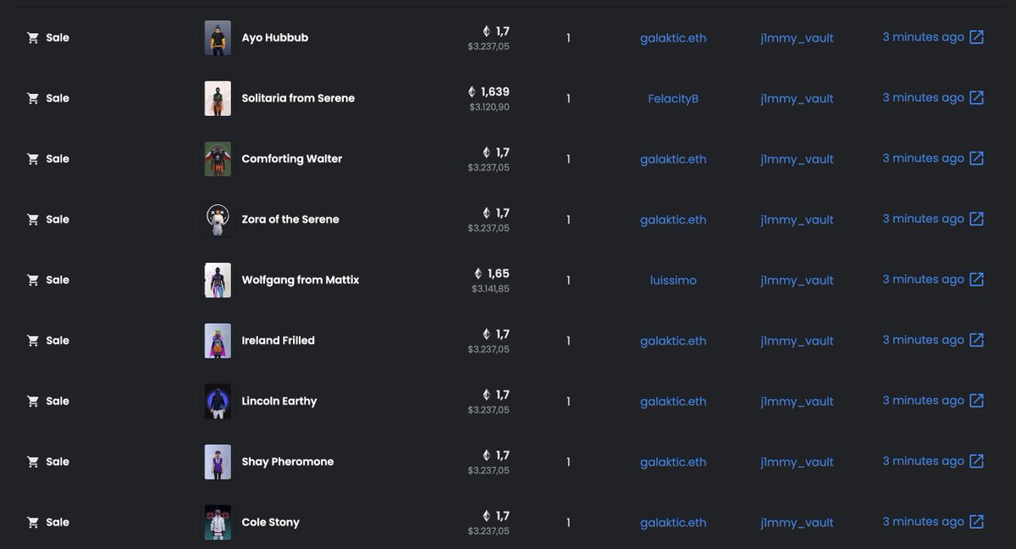The width and height of the screenshot is (1016, 549).
Task: Open the Wolfgang from Mattix thumbnail
Action: [x=218, y=280]
